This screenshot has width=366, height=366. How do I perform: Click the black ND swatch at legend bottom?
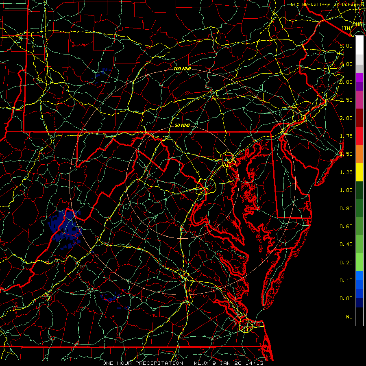tap(359, 316)
